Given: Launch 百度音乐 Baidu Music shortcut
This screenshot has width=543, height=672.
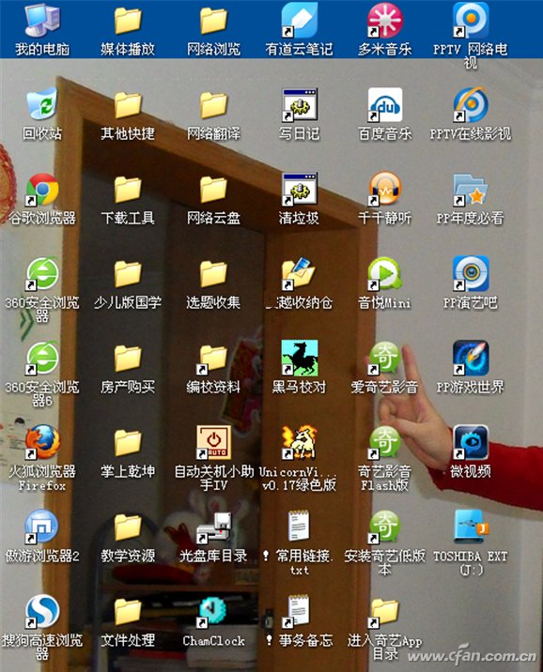Looking at the screenshot, I should click(x=385, y=105).
